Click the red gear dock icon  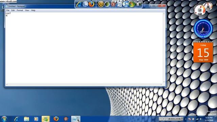113,4
